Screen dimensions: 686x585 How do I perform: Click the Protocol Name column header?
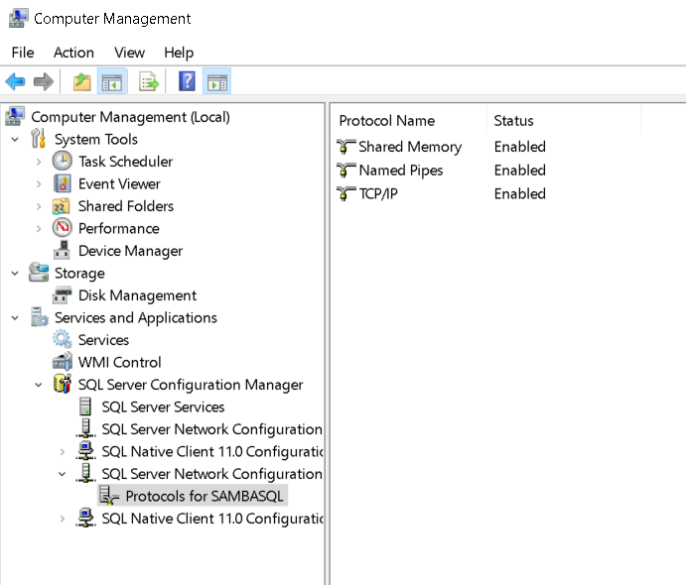point(387,121)
